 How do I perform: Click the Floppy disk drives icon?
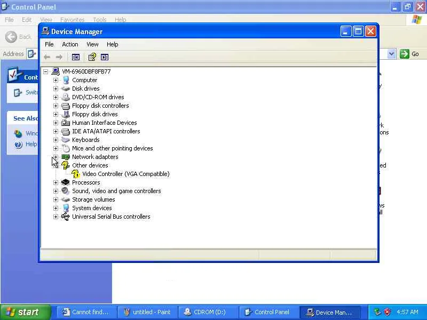tap(66, 114)
